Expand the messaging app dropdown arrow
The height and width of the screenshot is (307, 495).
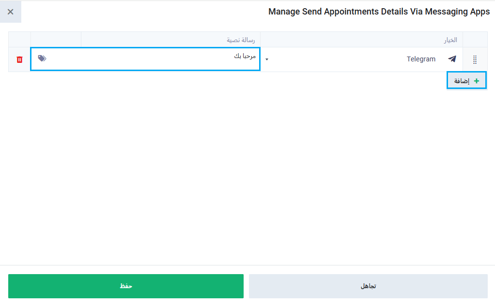(266, 59)
